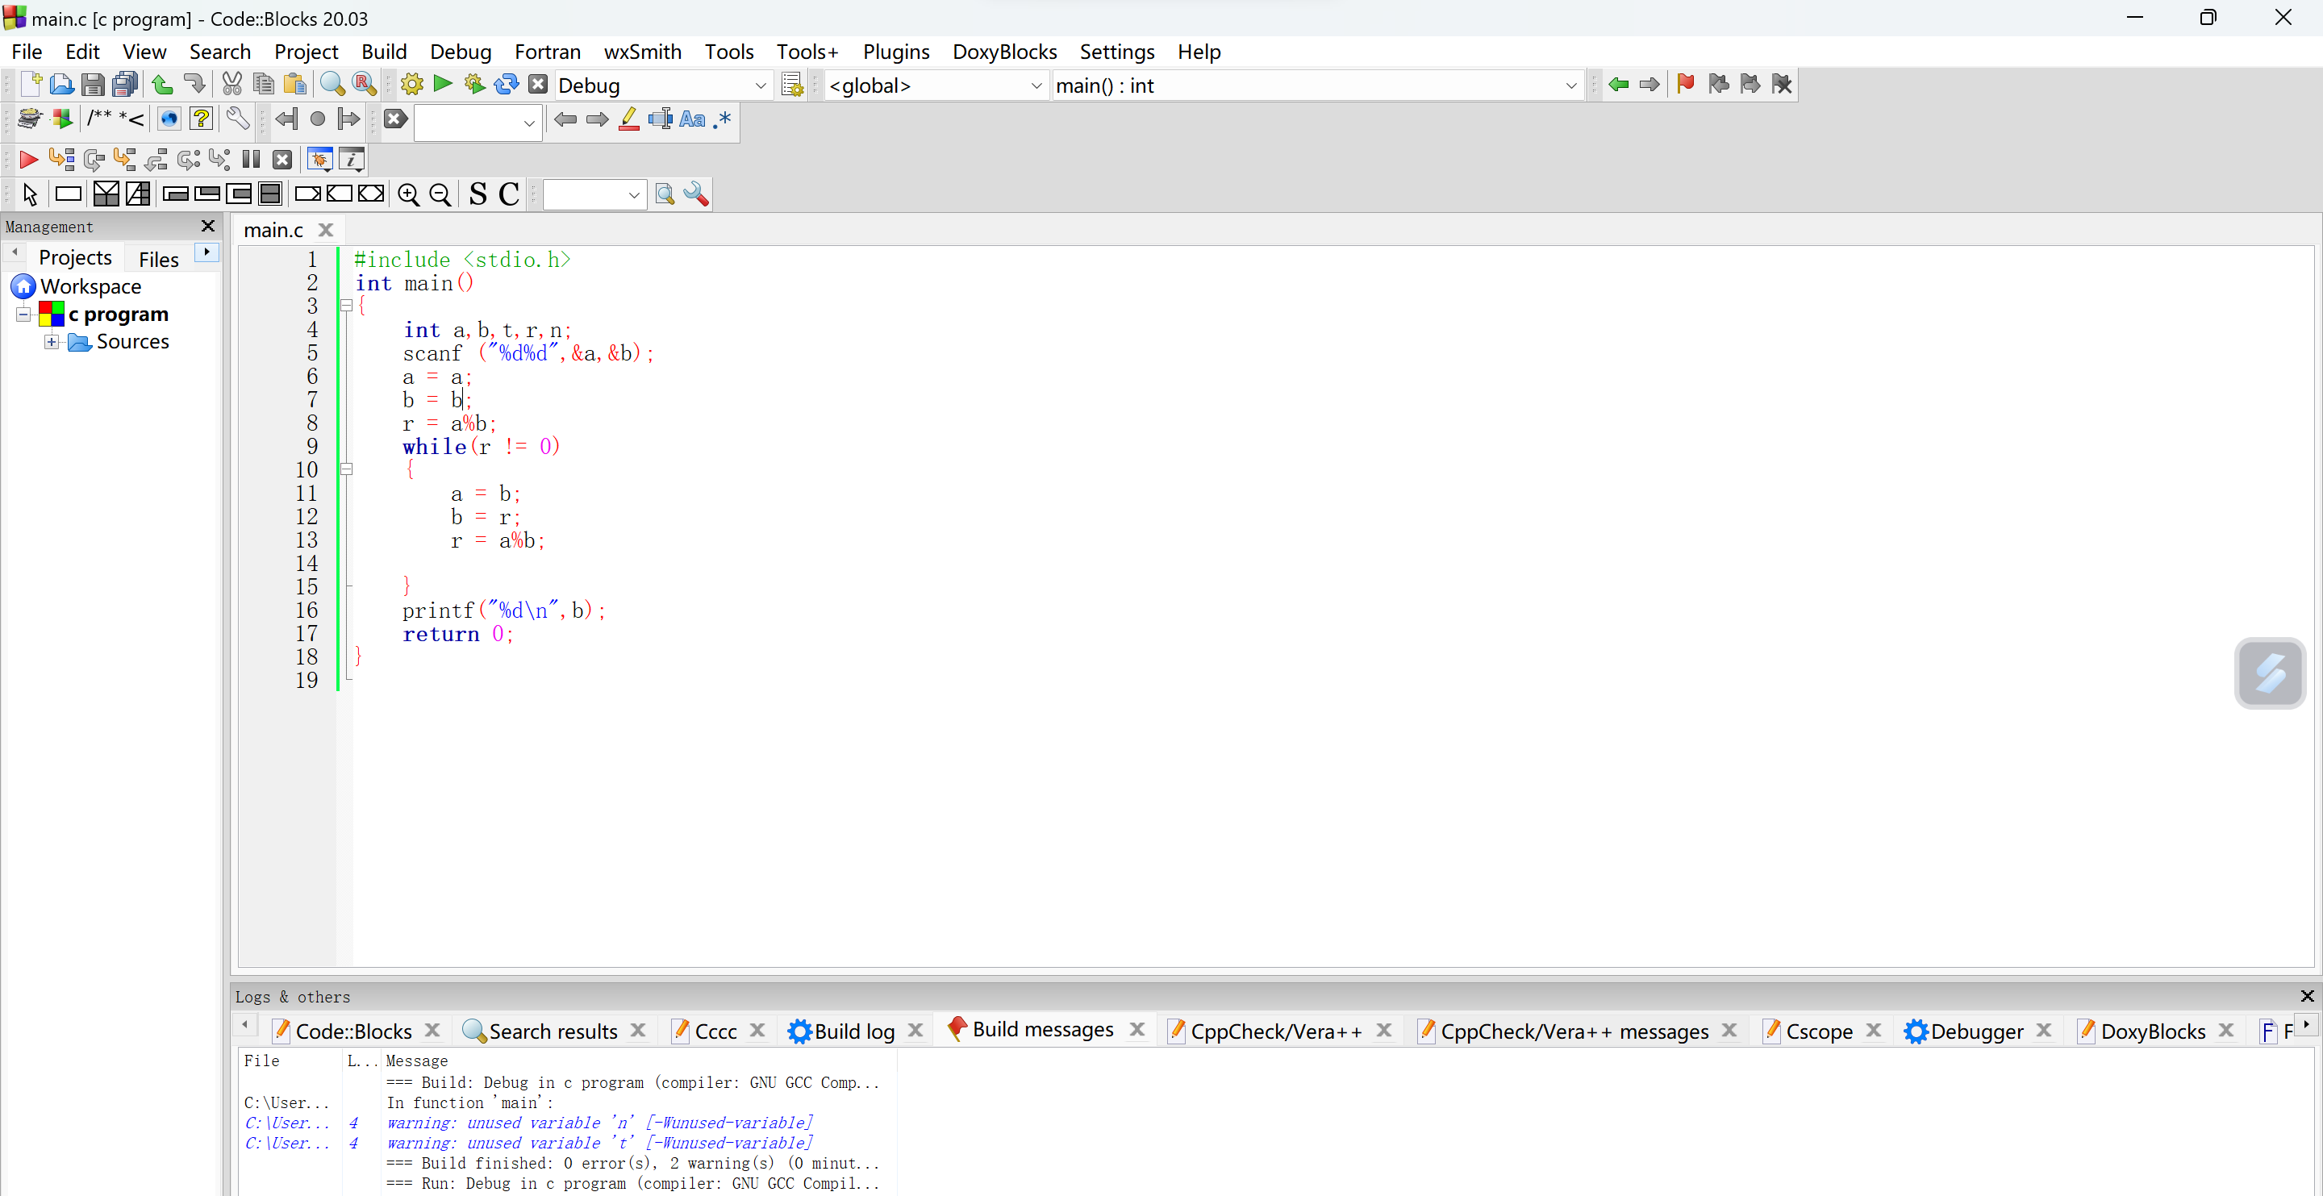Toggle Match case Aa search option

(x=693, y=119)
